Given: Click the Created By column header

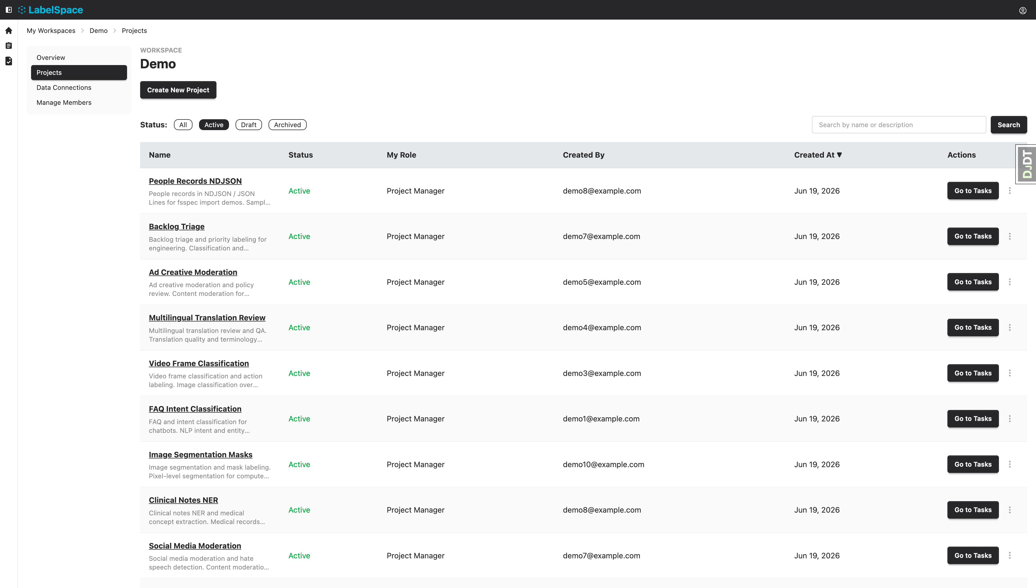Looking at the screenshot, I should (583, 155).
